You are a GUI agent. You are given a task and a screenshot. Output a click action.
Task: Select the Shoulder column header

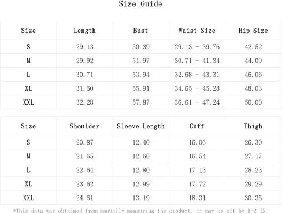(84, 126)
